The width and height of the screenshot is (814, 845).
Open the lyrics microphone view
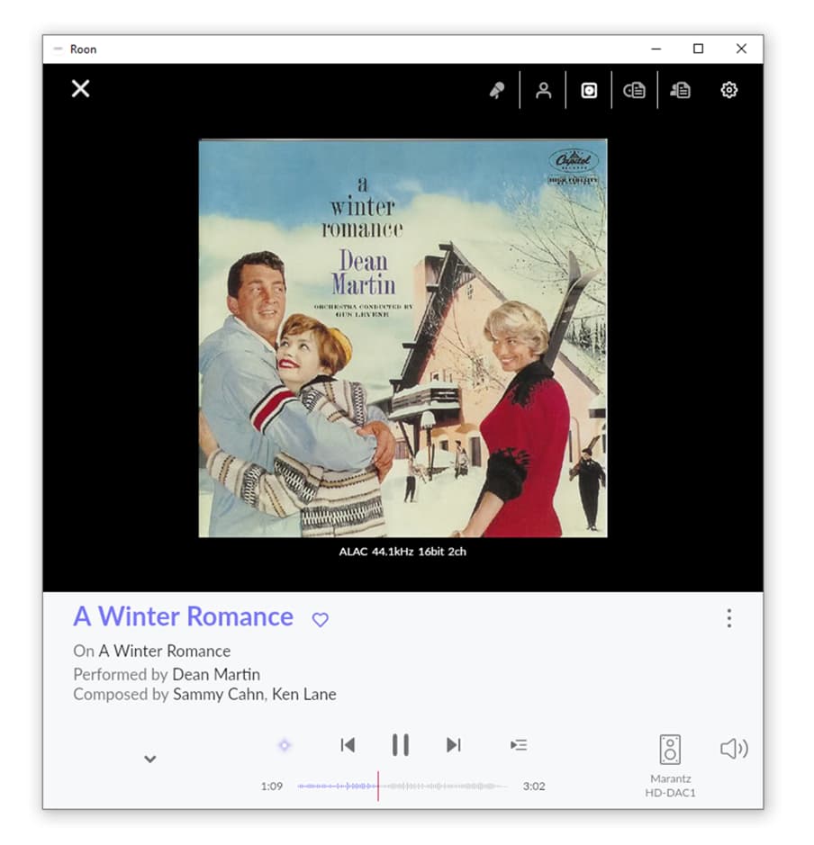click(497, 90)
